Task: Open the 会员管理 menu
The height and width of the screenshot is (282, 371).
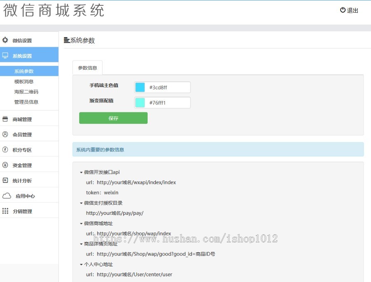Action: [x=29, y=134]
